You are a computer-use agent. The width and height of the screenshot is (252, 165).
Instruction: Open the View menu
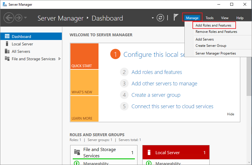pos(225,18)
